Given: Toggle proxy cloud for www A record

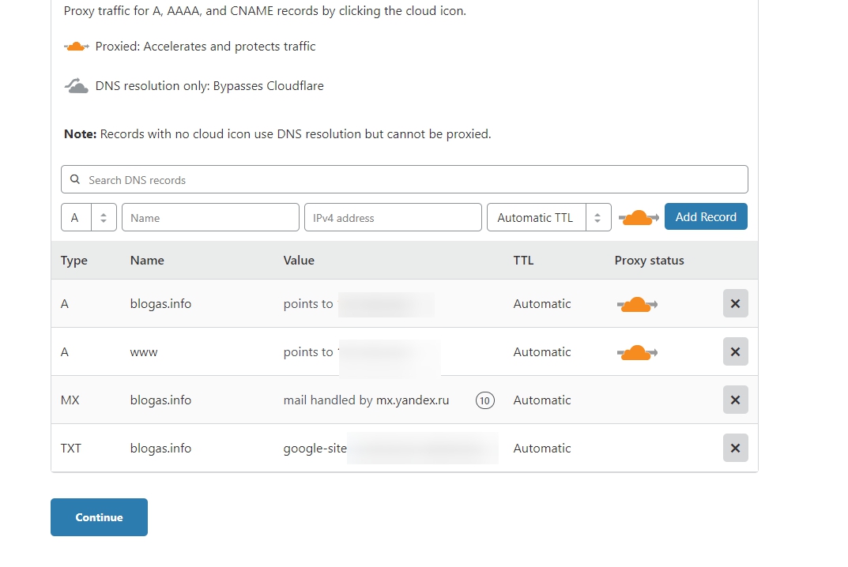Looking at the screenshot, I should tap(637, 352).
